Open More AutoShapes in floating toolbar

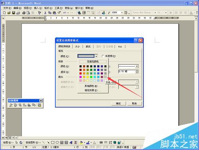tap(39, 105)
